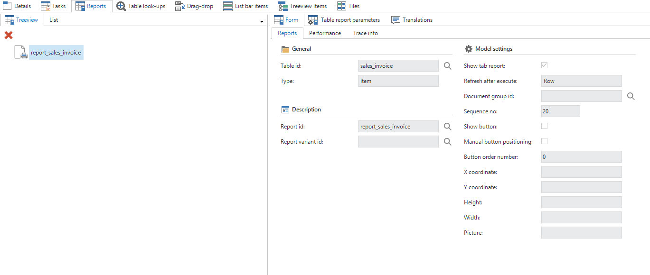Open lookup magnifier next to Report id
650x275 pixels.
coord(447,127)
